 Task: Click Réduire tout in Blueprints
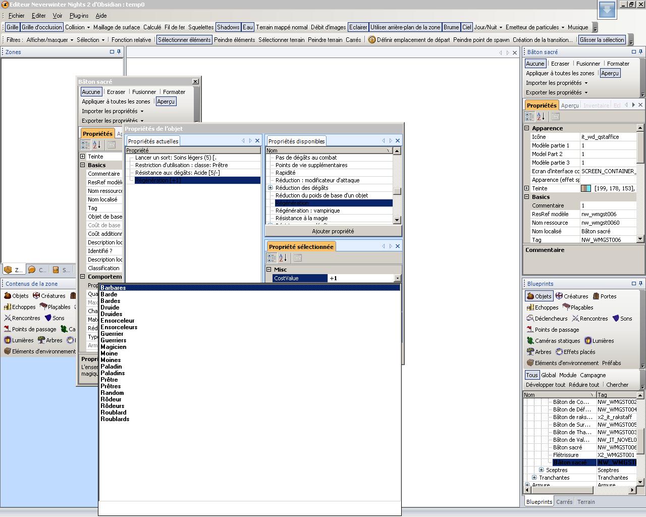tap(584, 385)
